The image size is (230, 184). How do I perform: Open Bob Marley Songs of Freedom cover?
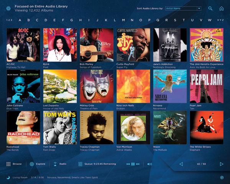[97, 45]
